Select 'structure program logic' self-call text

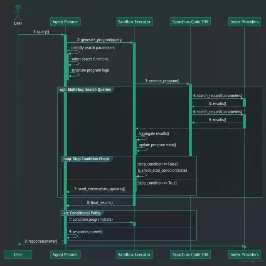coord(91,70)
